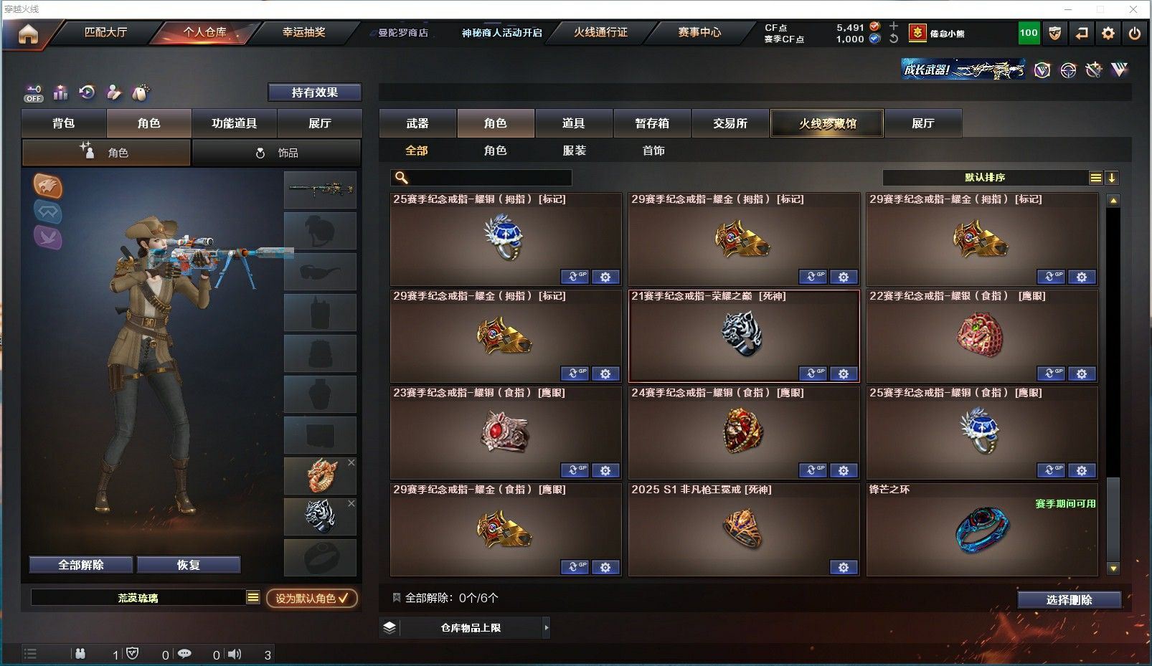Image resolution: width=1152 pixels, height=666 pixels.
Task: Click the 全部解除 button
Action: tap(81, 565)
